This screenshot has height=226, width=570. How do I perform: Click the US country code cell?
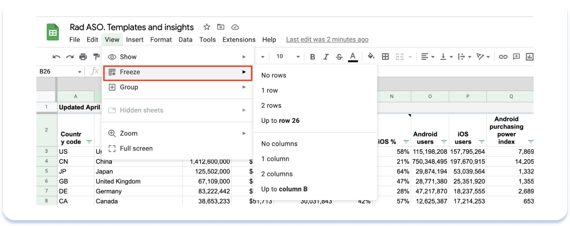pos(76,152)
